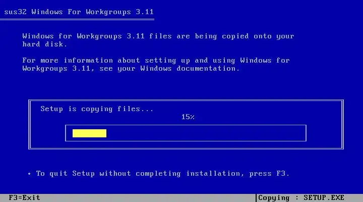Viewport: 363px width, 202px height.
Task: Click the For more information paragraph
Action: [156, 65]
